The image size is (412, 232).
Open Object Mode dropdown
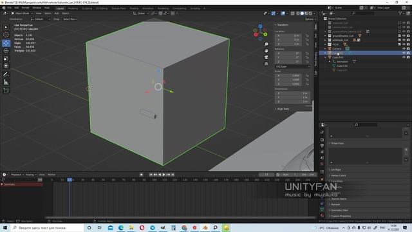pos(22,13)
